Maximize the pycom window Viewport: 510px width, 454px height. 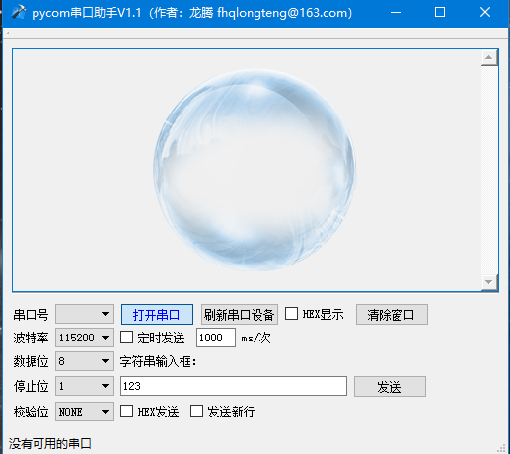pos(440,13)
